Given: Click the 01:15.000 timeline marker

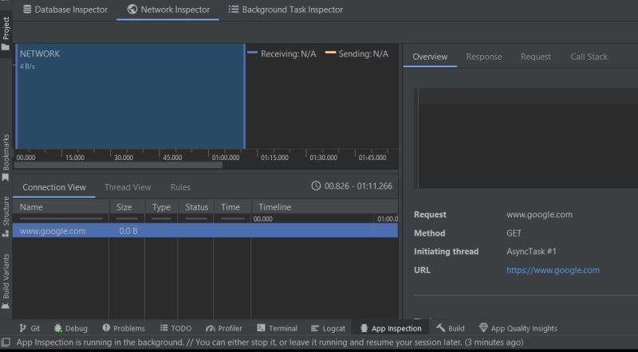Looking at the screenshot, I should click(x=274, y=158).
